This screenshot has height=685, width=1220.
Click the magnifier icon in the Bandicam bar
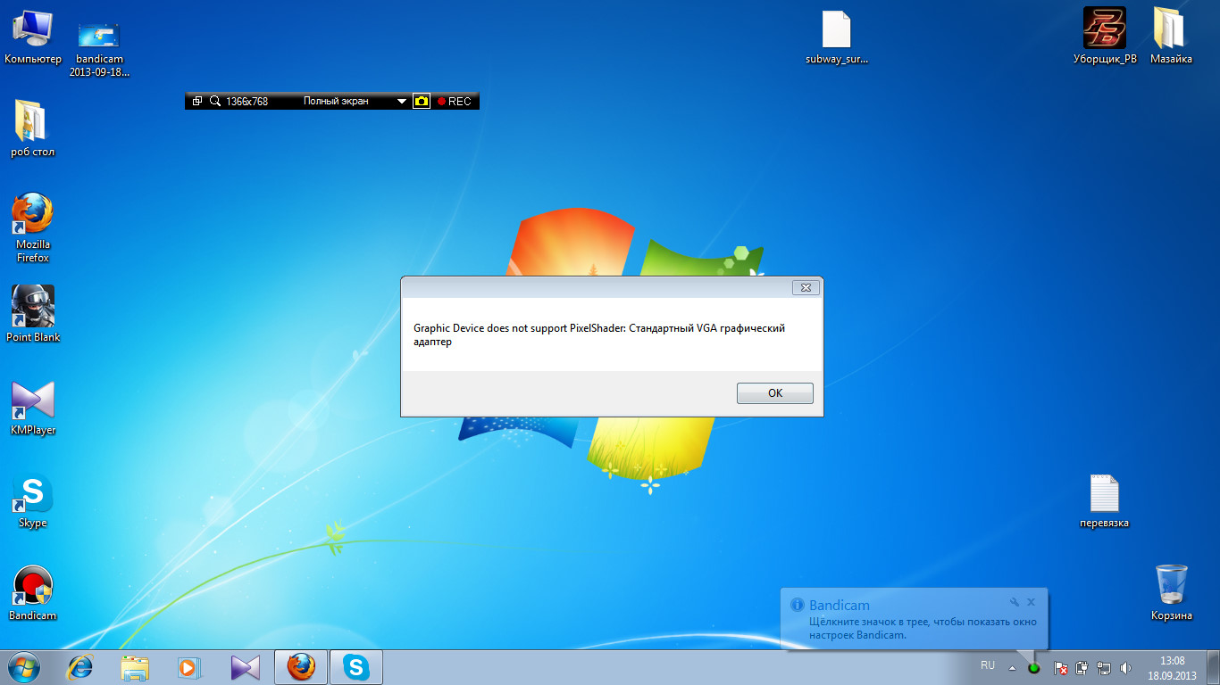point(214,102)
